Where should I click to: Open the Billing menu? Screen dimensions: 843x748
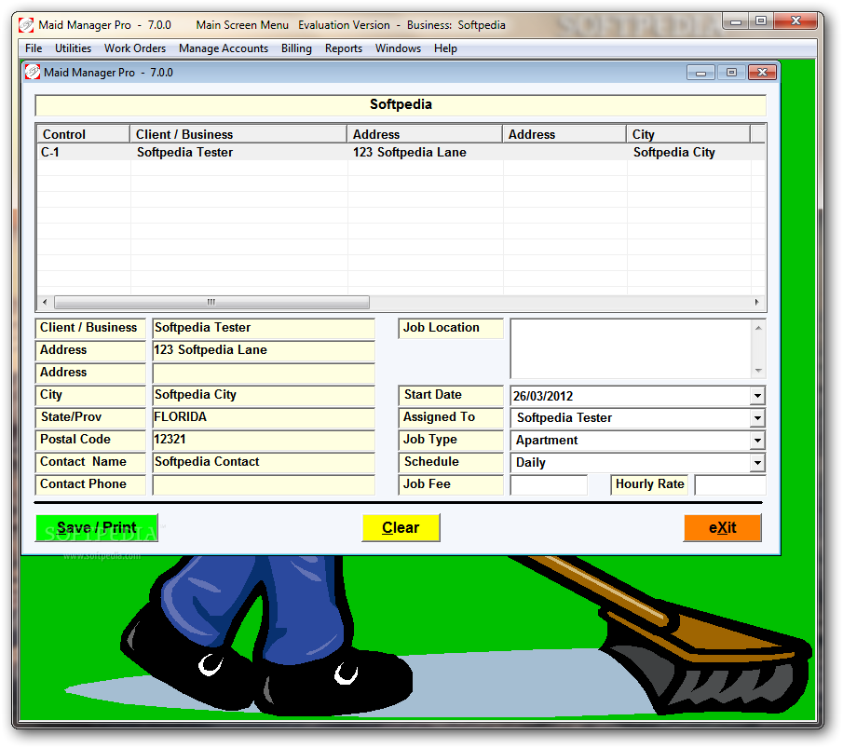[x=296, y=48]
